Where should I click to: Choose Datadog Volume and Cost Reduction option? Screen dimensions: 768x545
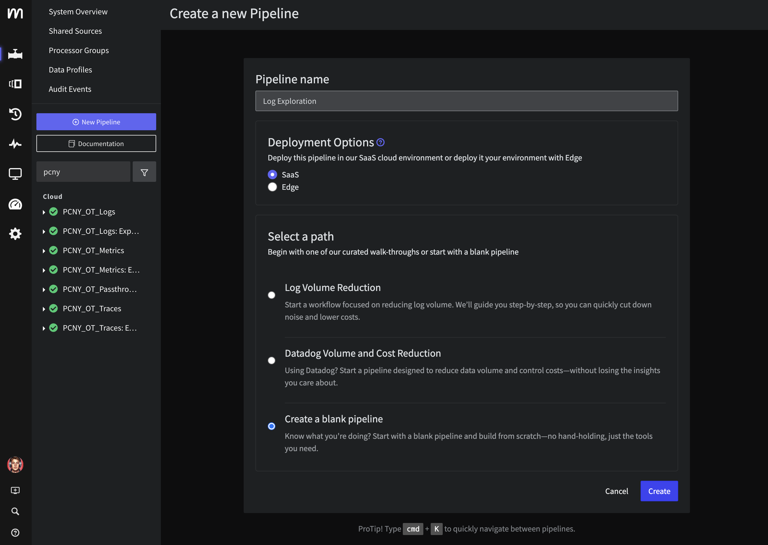point(271,360)
